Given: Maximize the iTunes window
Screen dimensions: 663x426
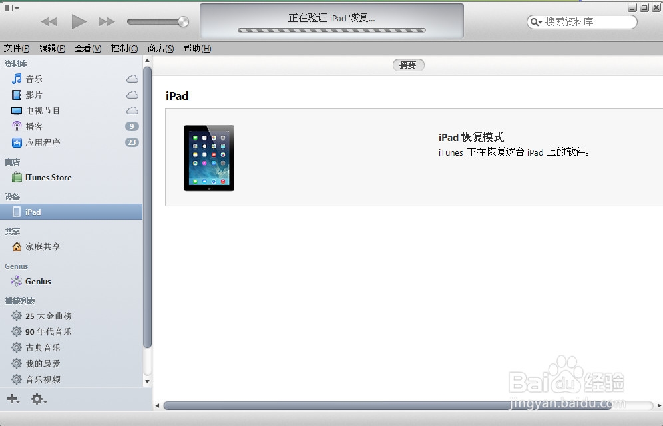Looking at the screenshot, I should click(644, 7).
